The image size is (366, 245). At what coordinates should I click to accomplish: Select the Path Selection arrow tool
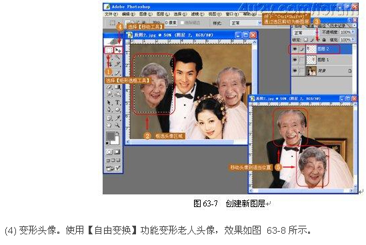click(x=109, y=103)
